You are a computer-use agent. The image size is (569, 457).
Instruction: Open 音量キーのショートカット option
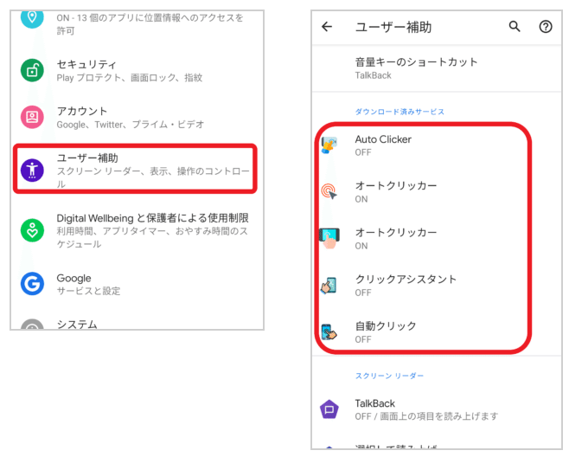pos(437,68)
